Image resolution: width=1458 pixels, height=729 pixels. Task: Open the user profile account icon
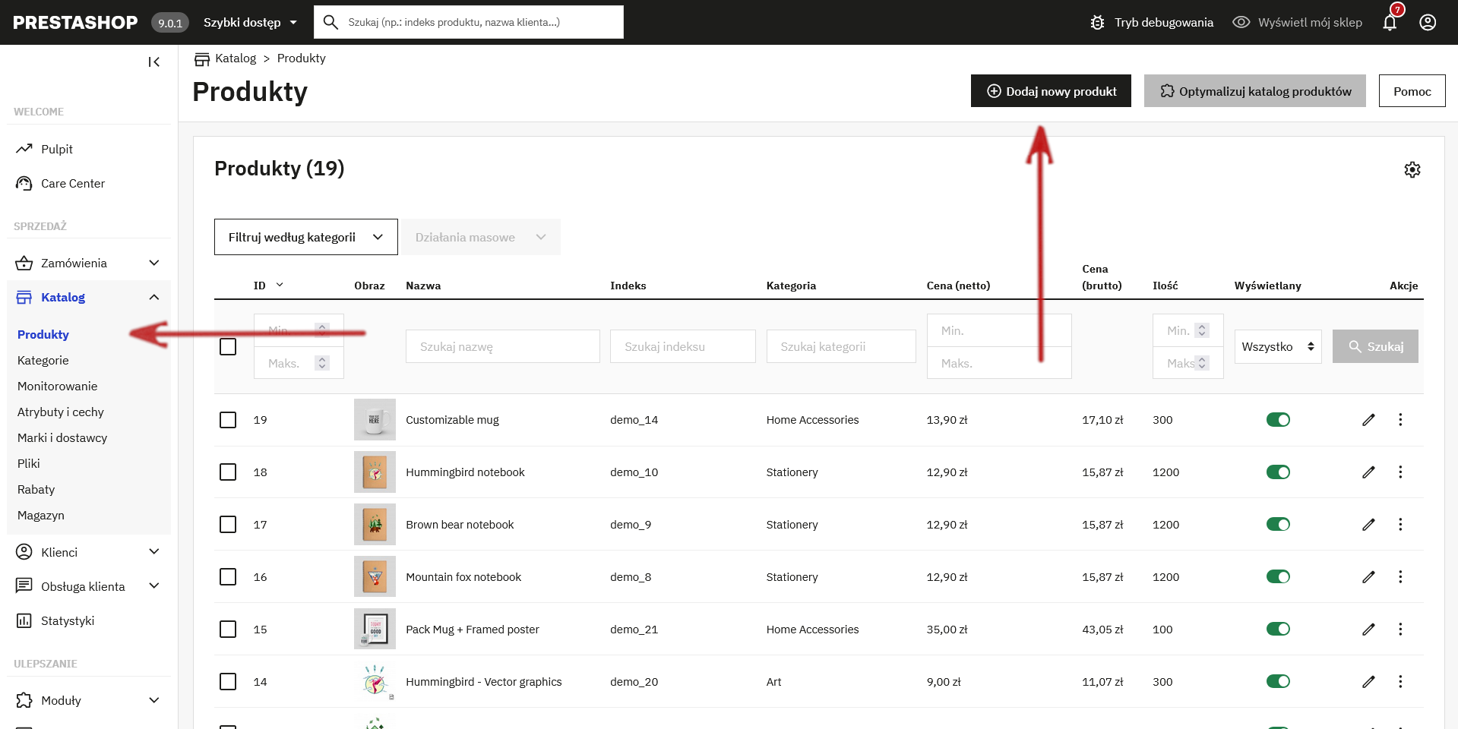1428,23
